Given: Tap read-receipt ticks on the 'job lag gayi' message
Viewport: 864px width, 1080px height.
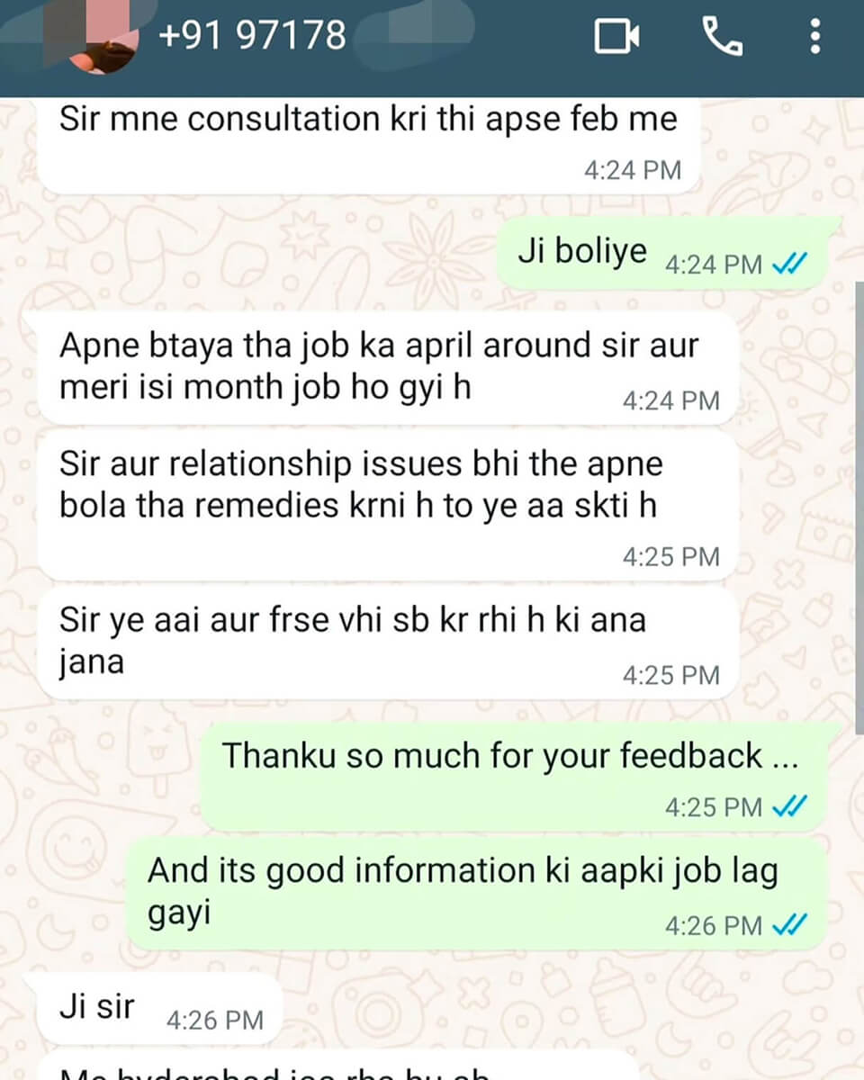Looking at the screenshot, I should pos(790,924).
